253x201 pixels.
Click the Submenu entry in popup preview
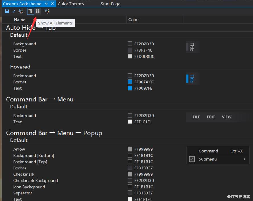[208, 159]
